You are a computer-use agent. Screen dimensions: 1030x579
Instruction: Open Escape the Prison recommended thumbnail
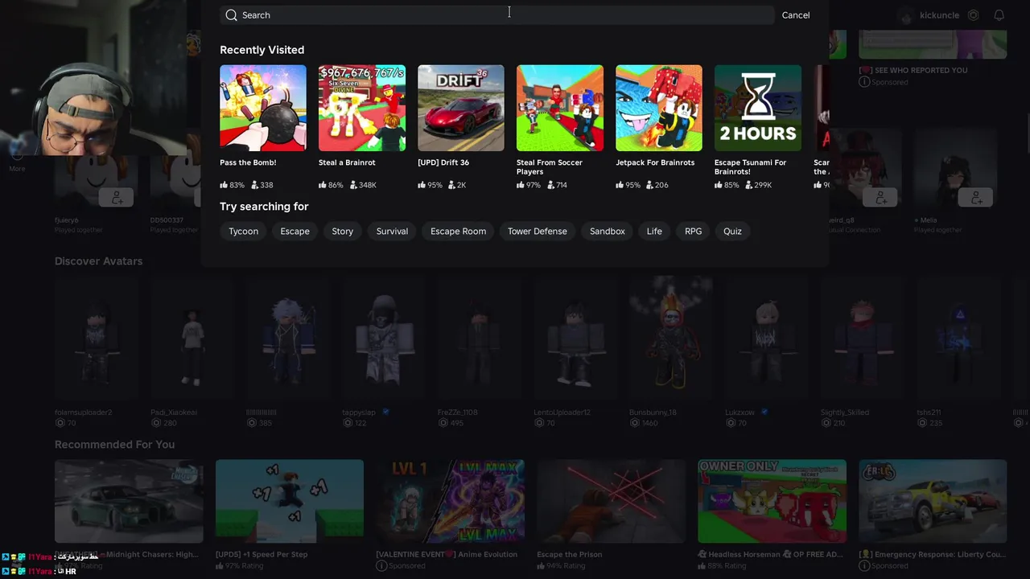(612, 502)
